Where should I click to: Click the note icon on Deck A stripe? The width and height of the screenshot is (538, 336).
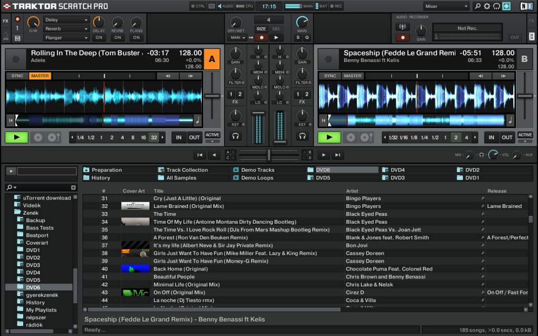tap(198, 120)
